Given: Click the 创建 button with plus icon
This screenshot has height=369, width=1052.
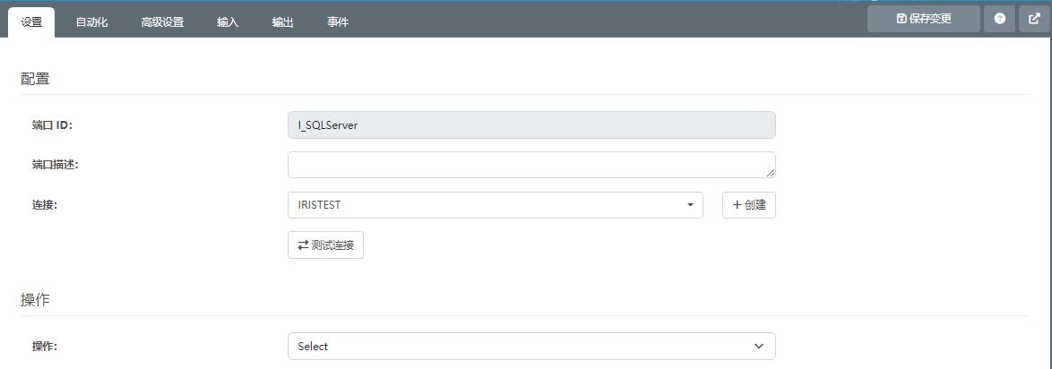Looking at the screenshot, I should (x=748, y=205).
